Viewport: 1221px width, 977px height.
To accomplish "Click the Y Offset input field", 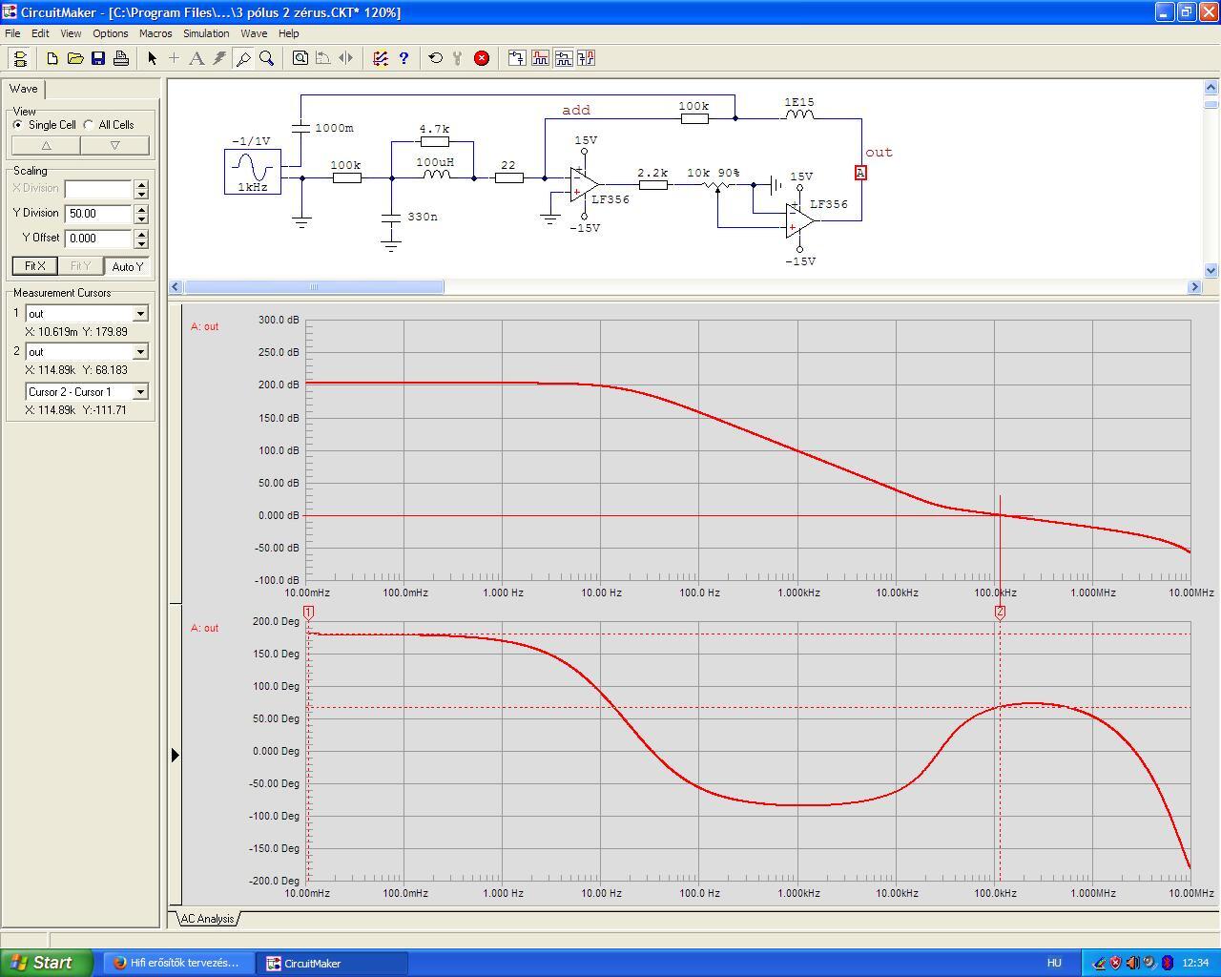I will (x=98, y=239).
